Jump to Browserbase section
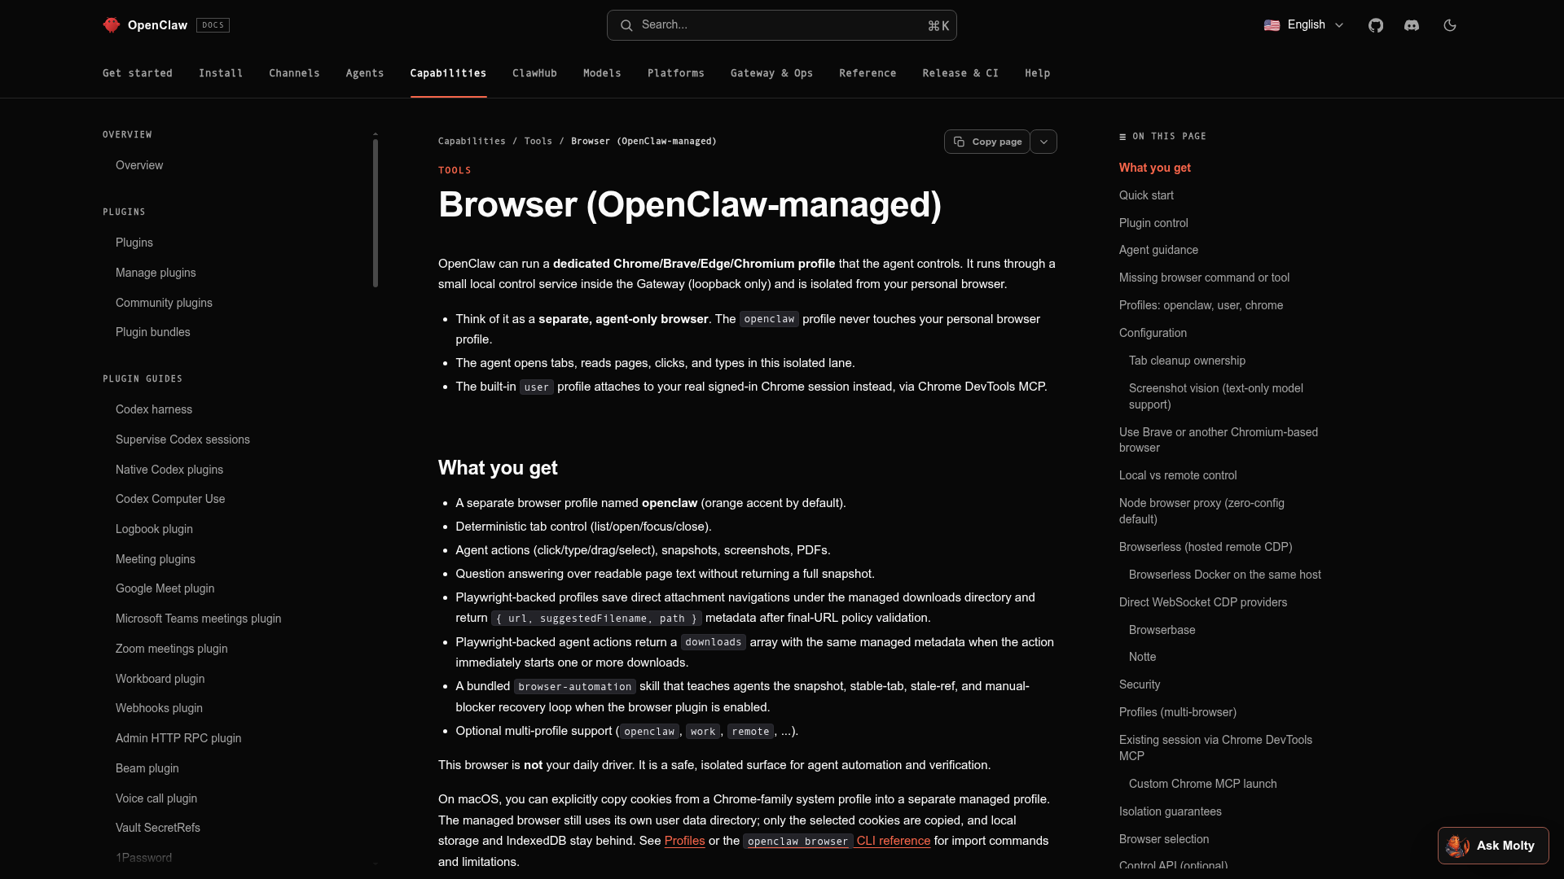1564x879 pixels. click(x=1162, y=630)
